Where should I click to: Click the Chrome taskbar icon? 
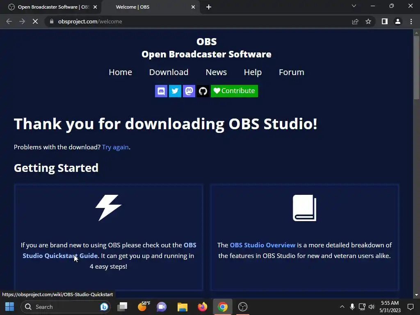click(223, 307)
